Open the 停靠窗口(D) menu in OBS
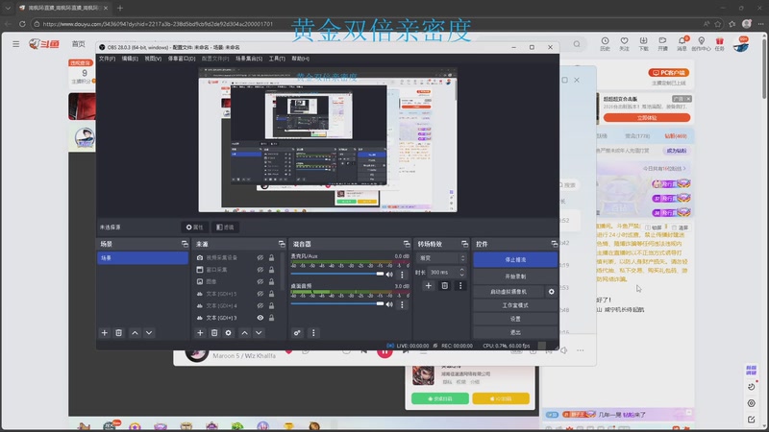769x432 pixels. (182, 59)
